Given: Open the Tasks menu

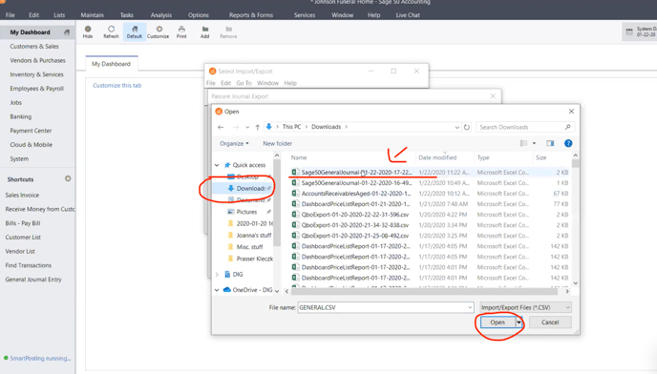Looking at the screenshot, I should (x=127, y=15).
